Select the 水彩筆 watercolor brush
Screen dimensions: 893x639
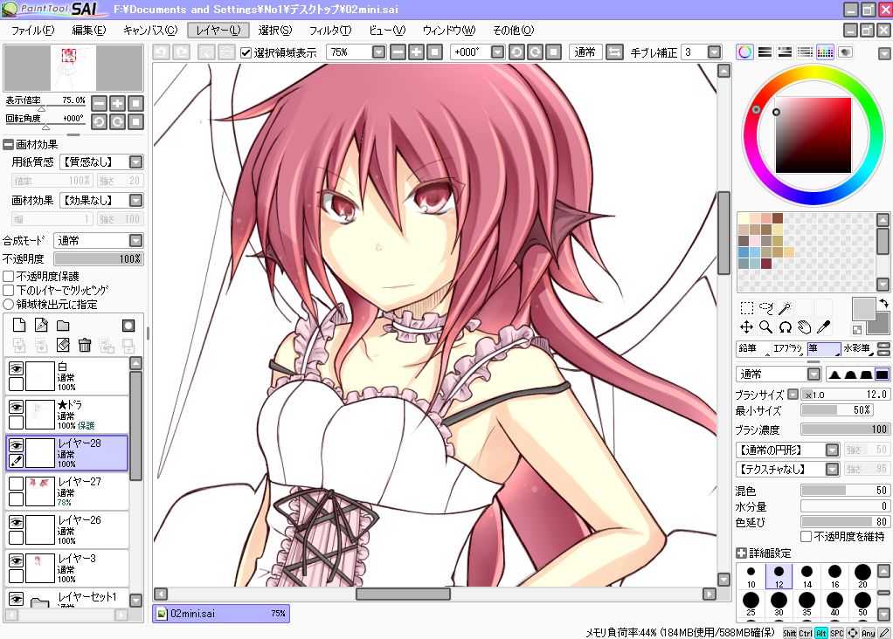pyautogui.click(x=858, y=348)
